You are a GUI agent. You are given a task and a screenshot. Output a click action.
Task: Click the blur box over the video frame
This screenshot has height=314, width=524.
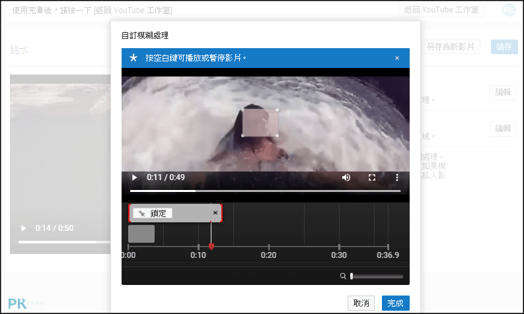260,123
